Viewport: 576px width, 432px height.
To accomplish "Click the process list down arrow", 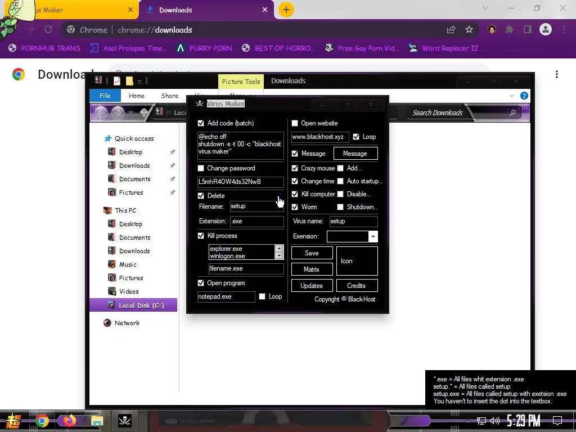I will 279,256.
